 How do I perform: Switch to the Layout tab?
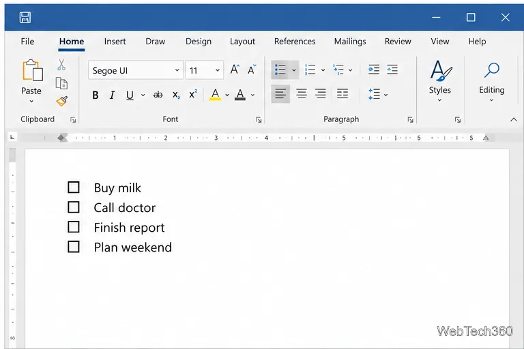[x=242, y=42]
